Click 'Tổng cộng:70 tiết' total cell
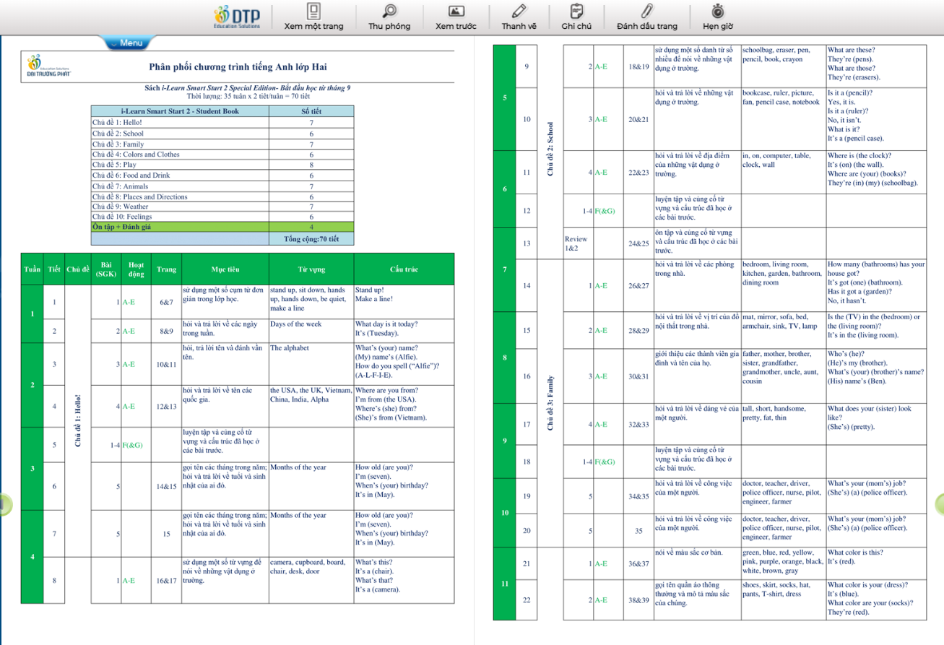This screenshot has width=944, height=645. pyautogui.click(x=311, y=238)
